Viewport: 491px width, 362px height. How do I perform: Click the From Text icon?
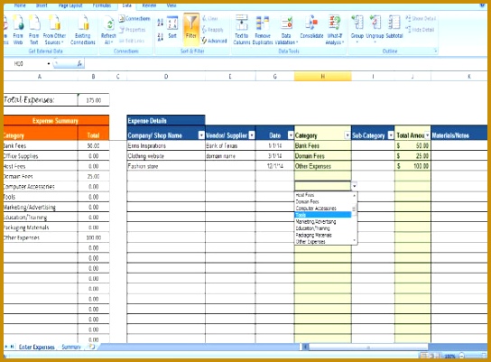click(x=33, y=30)
